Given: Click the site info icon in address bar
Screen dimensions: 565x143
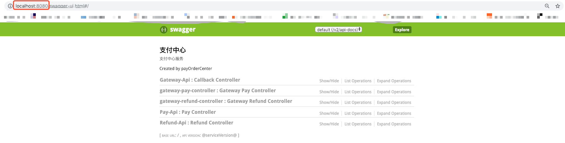Looking at the screenshot, I should 10,6.
